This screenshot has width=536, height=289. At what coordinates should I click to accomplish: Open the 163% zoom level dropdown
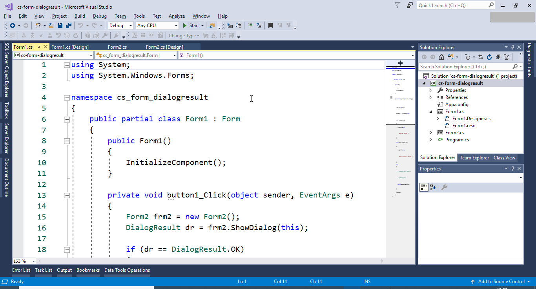pos(24,261)
